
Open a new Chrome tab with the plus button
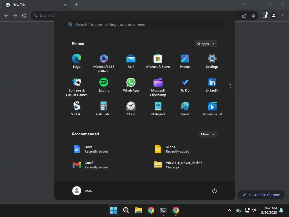coord(76,5)
